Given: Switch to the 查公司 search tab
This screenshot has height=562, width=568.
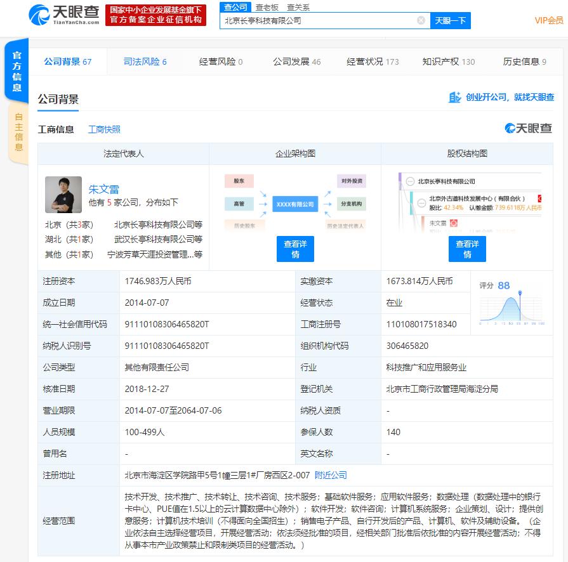Looking at the screenshot, I should (x=235, y=7).
